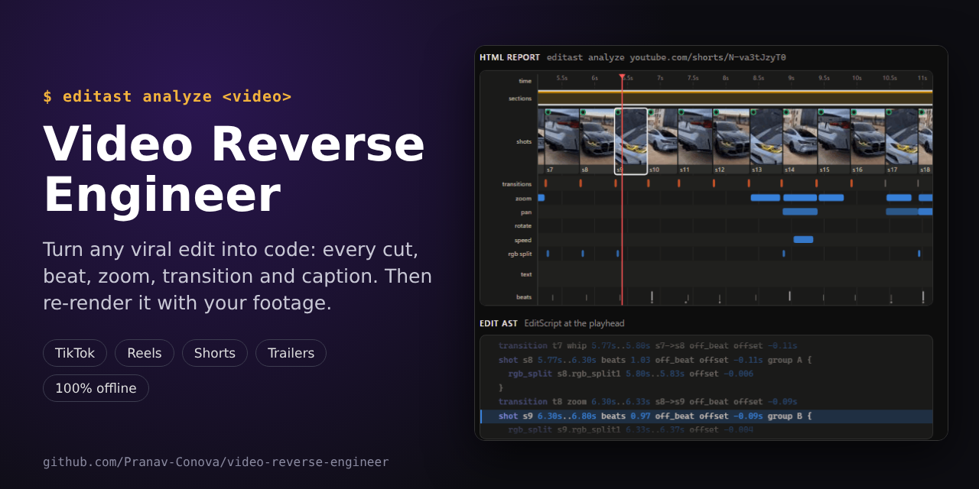Select the red playhead handle on the time ruler

coord(622,76)
